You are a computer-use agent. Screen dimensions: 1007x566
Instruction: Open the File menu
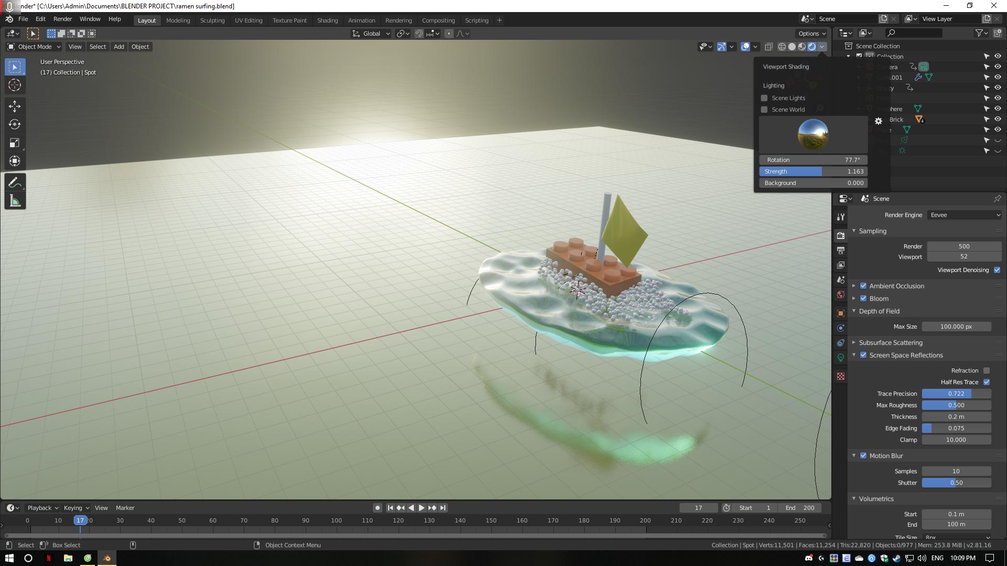(x=23, y=19)
